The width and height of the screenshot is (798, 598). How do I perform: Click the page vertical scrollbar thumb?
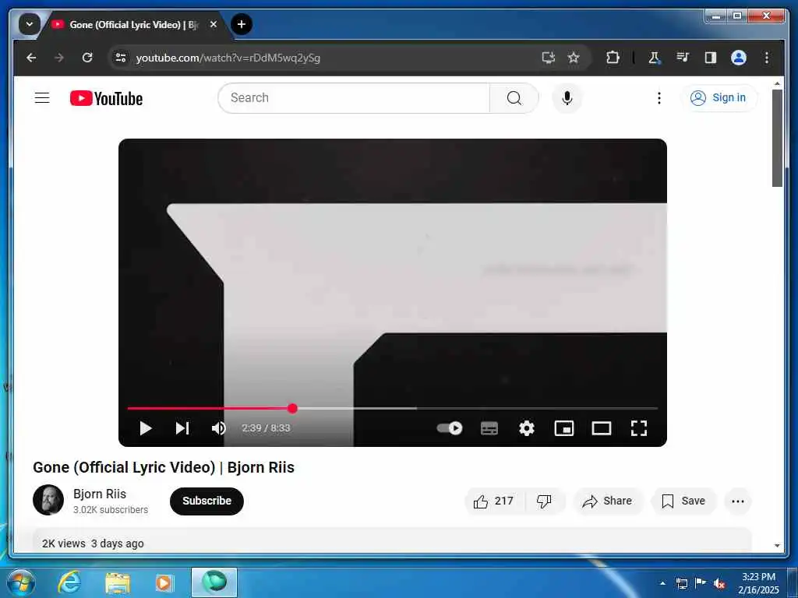coord(777,138)
